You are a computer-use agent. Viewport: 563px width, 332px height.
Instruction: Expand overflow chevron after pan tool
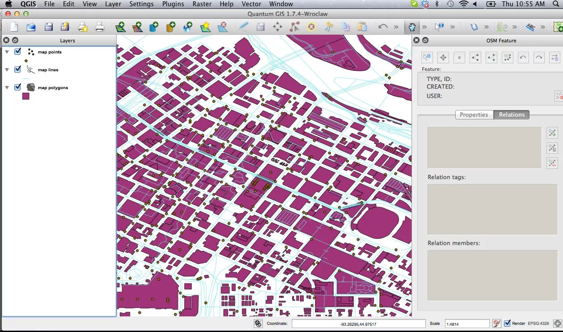click(x=424, y=27)
